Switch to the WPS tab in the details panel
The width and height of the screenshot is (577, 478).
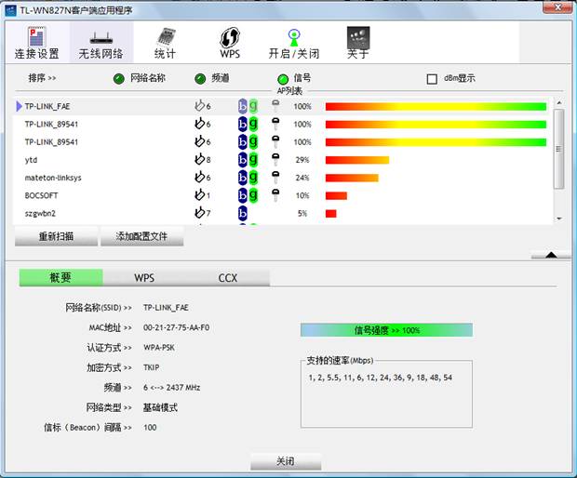point(144,278)
